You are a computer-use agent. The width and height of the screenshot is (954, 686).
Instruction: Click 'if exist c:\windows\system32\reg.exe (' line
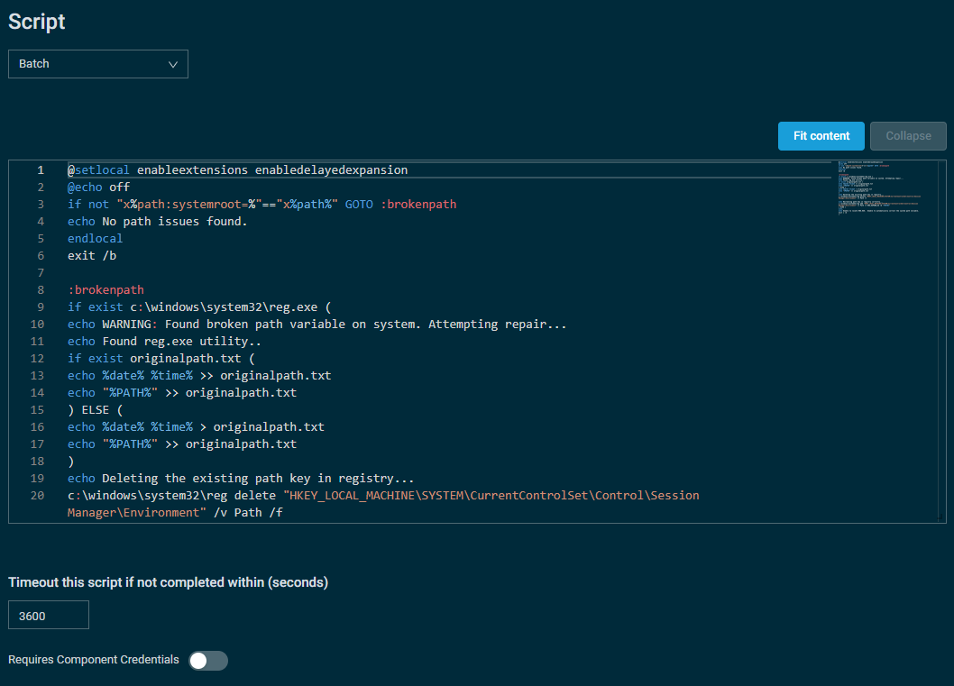click(x=199, y=307)
